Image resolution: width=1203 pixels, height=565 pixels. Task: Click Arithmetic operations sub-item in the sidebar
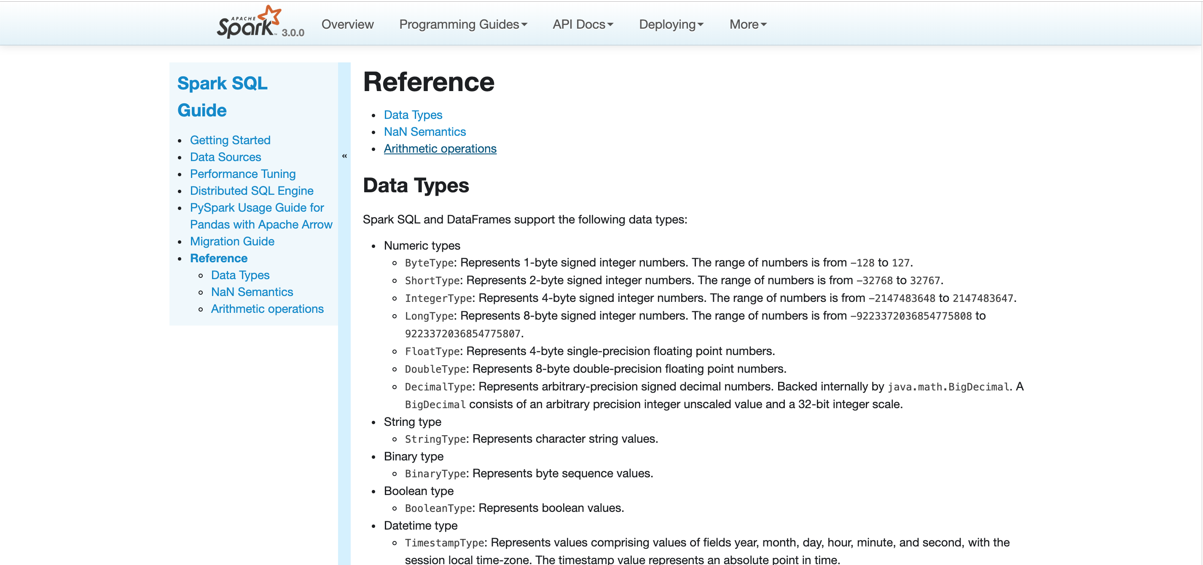[x=267, y=309]
